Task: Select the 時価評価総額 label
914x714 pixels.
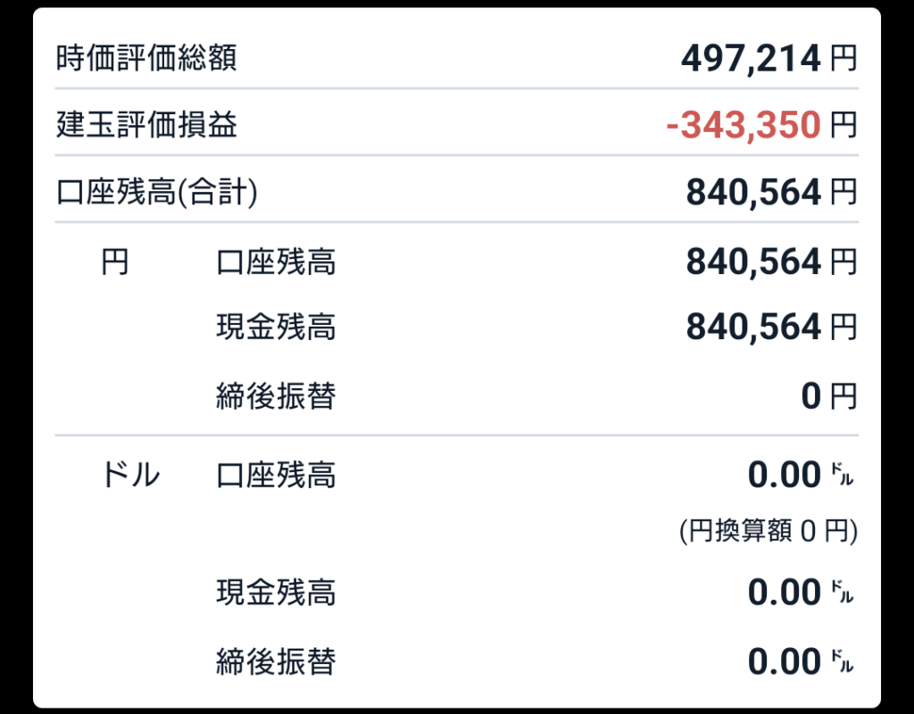Action: click(146, 58)
